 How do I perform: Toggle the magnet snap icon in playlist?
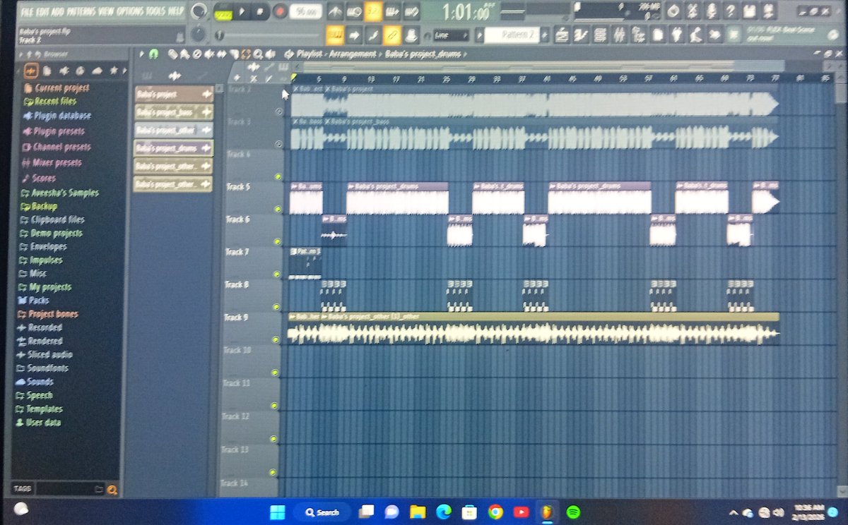pyautogui.click(x=153, y=54)
